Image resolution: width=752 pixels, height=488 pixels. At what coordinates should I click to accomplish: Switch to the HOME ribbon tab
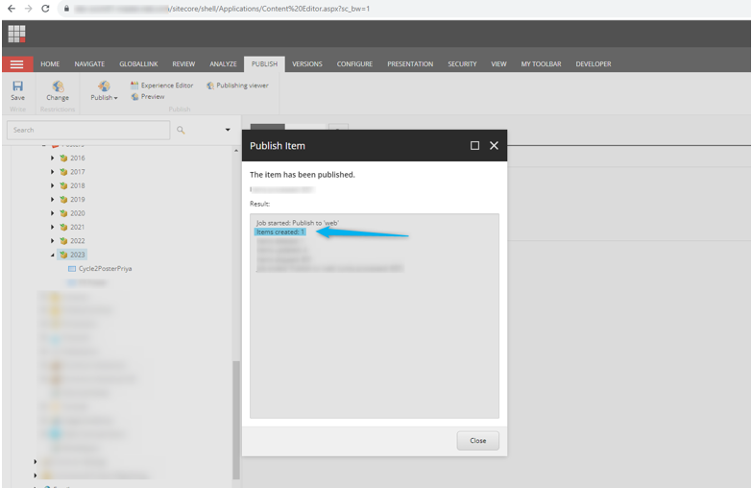point(50,64)
